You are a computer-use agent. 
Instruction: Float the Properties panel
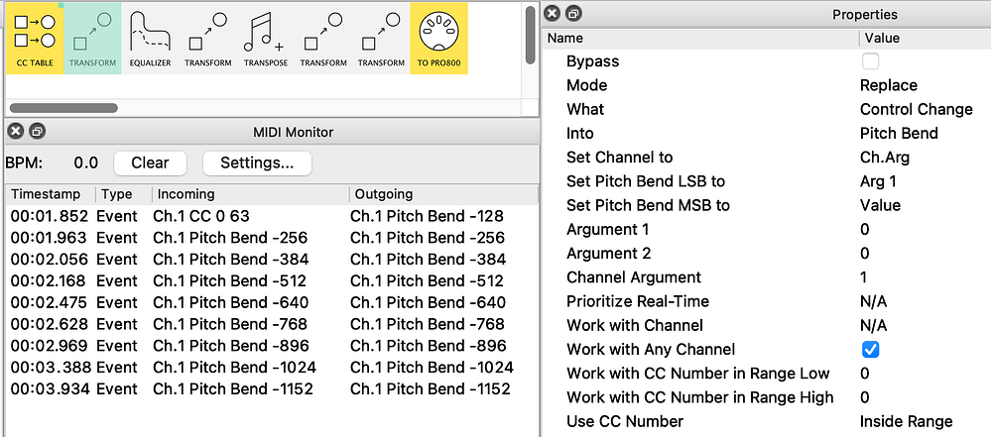573,14
